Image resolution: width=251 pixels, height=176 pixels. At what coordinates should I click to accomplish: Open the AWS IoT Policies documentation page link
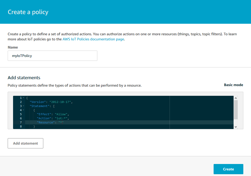tap(93, 39)
